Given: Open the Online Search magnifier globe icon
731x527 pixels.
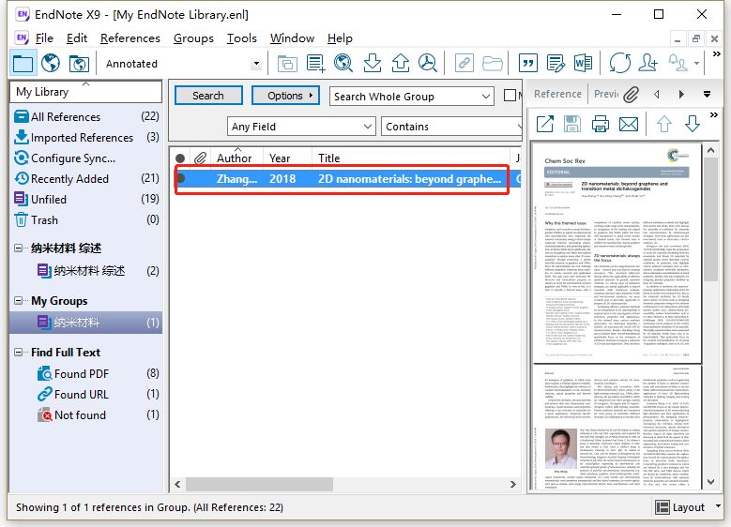Looking at the screenshot, I should point(343,64).
